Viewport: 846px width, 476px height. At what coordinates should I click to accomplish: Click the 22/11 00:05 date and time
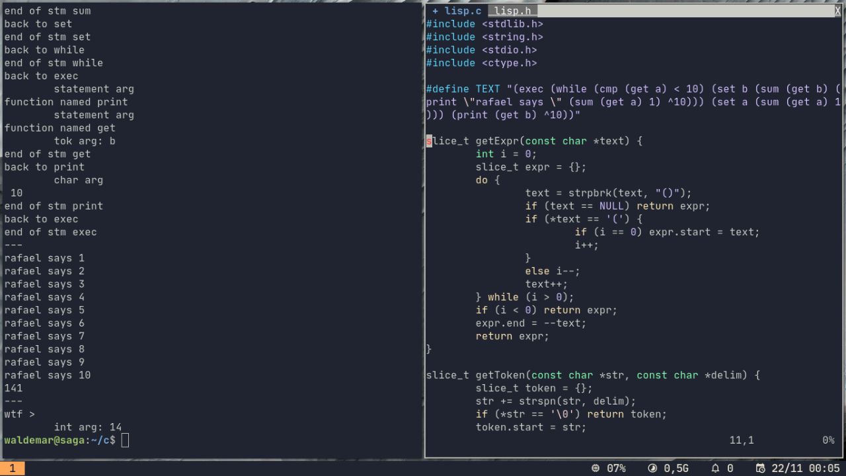[805, 468]
